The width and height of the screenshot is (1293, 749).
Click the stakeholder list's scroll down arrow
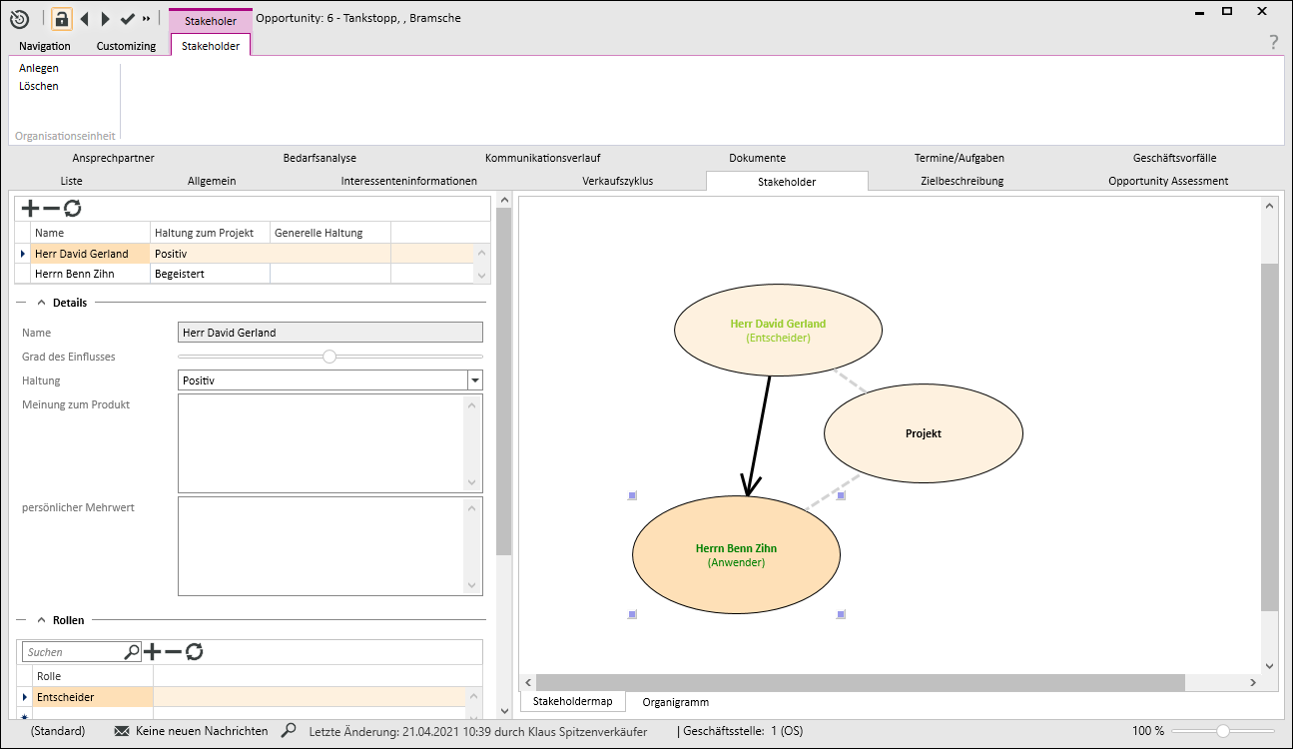coord(482,275)
